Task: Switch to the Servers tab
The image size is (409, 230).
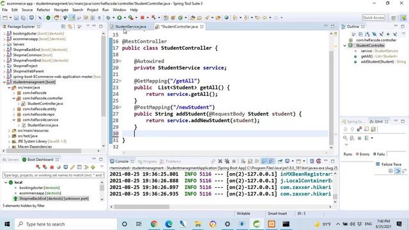Action: 11,160
